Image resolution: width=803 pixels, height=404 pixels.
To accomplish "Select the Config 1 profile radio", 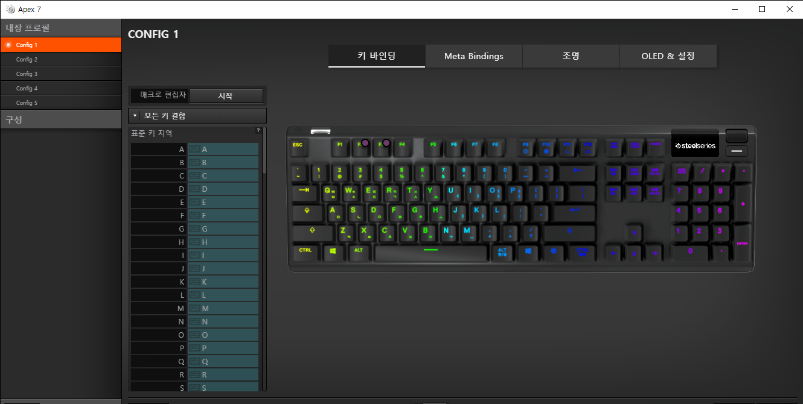I will [8, 45].
